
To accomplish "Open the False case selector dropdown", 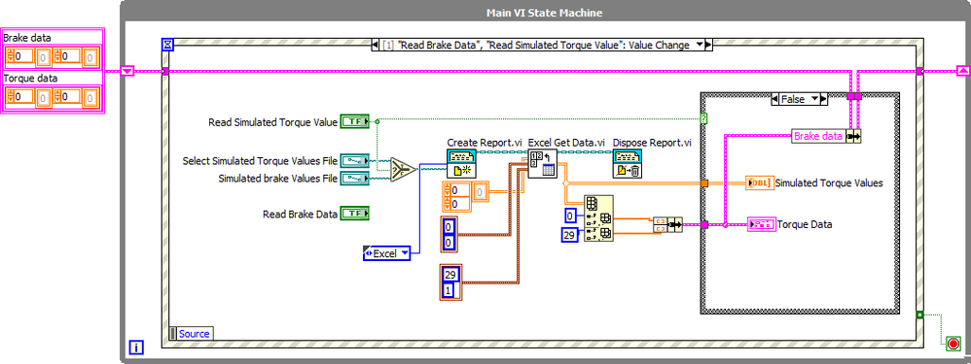I will coord(815,99).
